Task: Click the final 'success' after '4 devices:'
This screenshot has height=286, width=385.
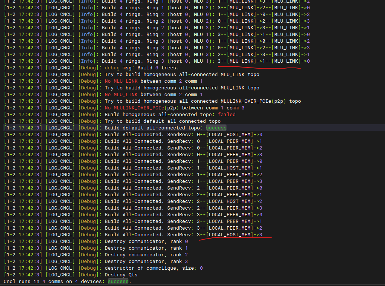Action: (x=118, y=281)
